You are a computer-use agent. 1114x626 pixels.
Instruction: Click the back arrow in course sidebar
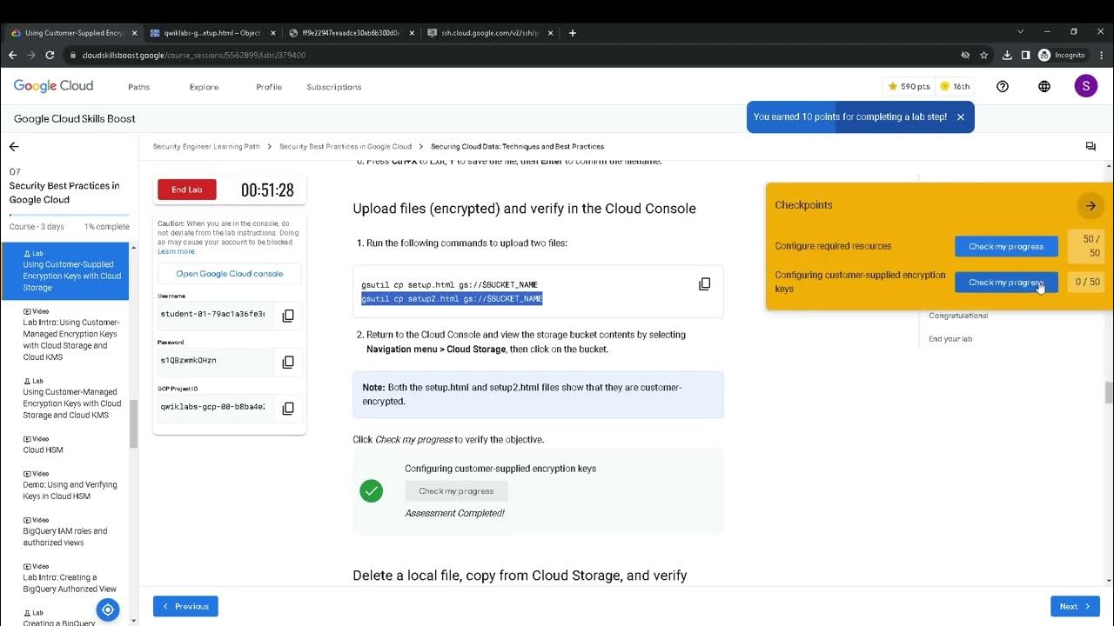(14, 147)
